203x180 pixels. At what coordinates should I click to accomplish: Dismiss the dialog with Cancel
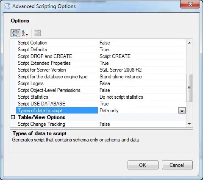click(x=177, y=165)
